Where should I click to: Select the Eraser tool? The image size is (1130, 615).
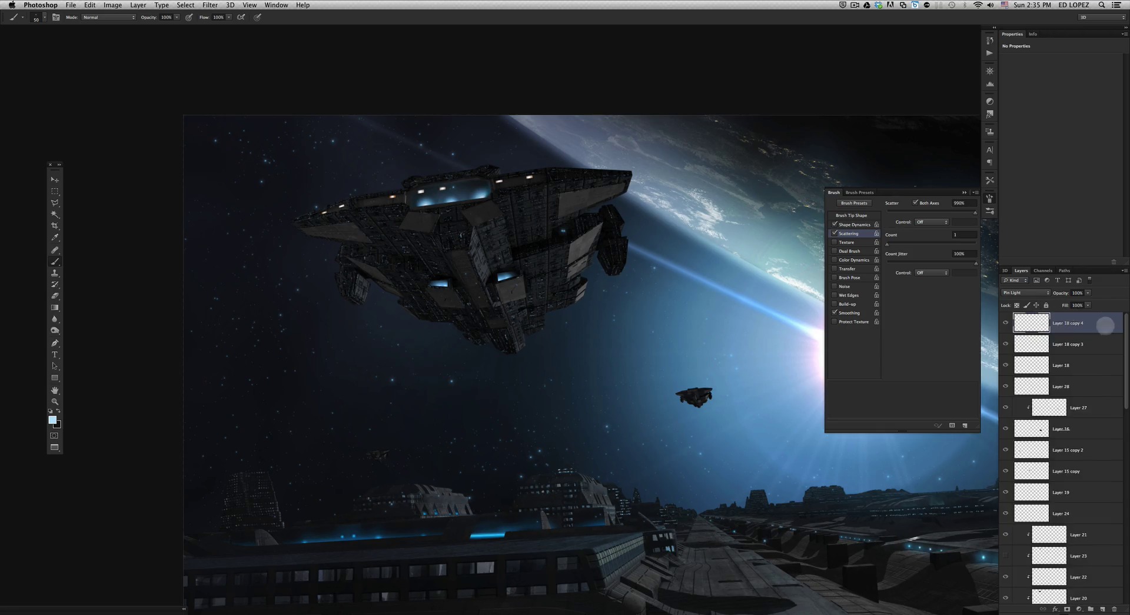tap(55, 296)
